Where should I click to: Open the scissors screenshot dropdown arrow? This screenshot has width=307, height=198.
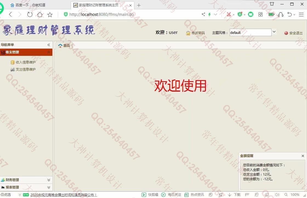point(234,15)
